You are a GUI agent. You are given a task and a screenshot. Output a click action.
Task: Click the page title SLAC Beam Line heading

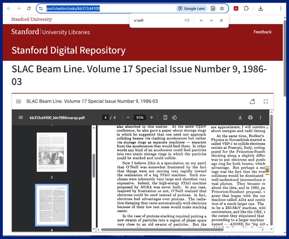point(139,75)
